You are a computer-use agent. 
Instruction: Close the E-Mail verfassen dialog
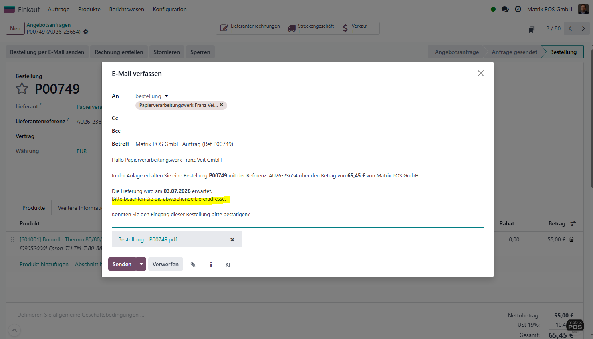click(x=481, y=73)
